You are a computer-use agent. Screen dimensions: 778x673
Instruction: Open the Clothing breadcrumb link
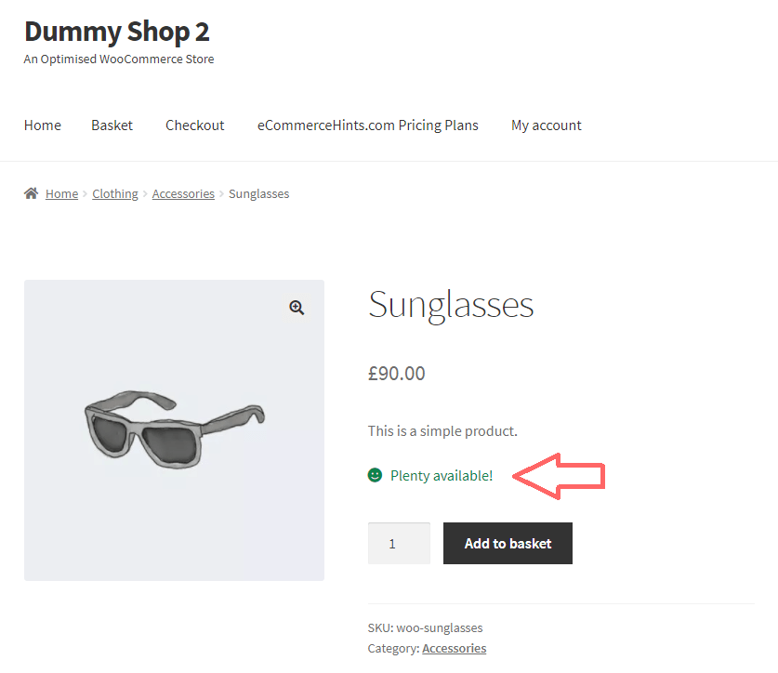pos(114,193)
